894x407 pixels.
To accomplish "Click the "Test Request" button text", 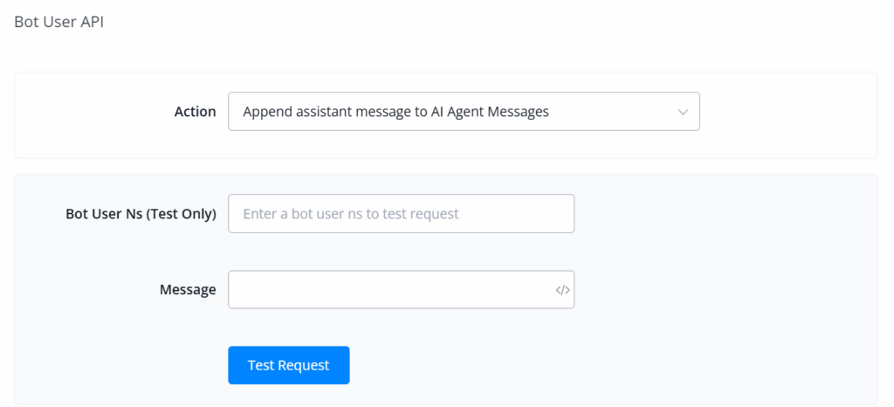I will [288, 365].
